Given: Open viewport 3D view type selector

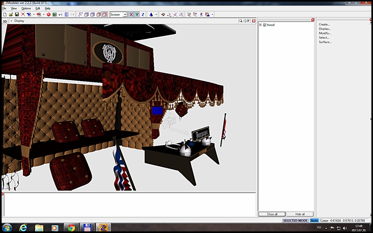Looking at the screenshot, I should click(x=5, y=21).
